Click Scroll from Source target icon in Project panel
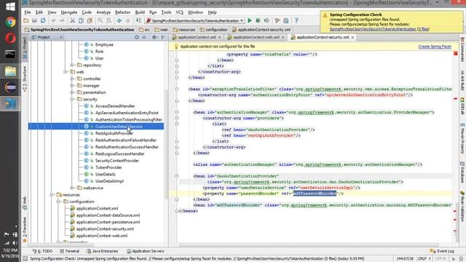466x262 pixels. tap(137, 37)
